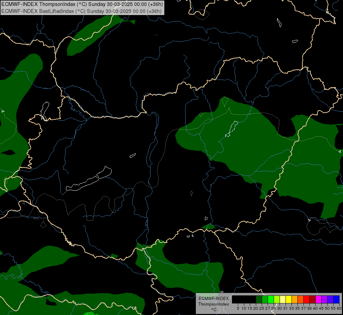
Task: Click the ThompsonIndex title line at top
Action: tap(82, 4)
